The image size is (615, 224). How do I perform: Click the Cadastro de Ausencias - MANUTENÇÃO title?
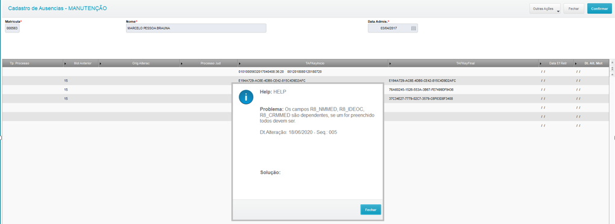tap(57, 8)
